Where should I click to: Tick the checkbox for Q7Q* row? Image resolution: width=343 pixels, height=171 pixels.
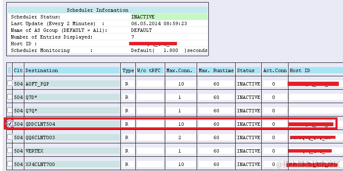[10, 110]
